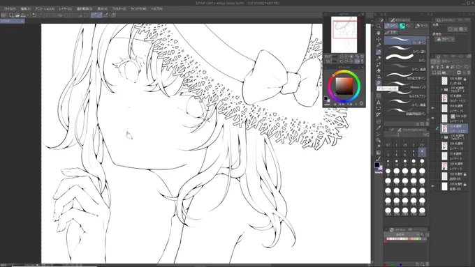Click the black main color swatch

point(377,165)
